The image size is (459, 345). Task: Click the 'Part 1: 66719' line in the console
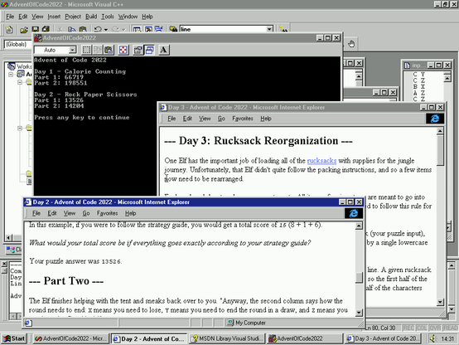59,77
